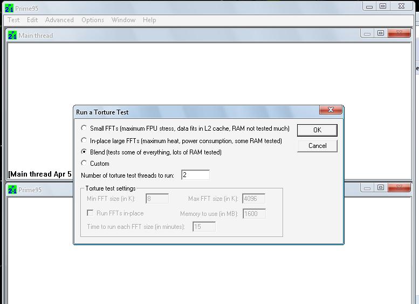
Task: Click the 'Run a Torture Test' dialog title
Action: [x=102, y=112]
